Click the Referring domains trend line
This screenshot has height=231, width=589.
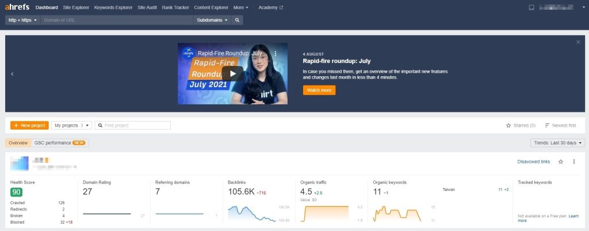(179, 214)
